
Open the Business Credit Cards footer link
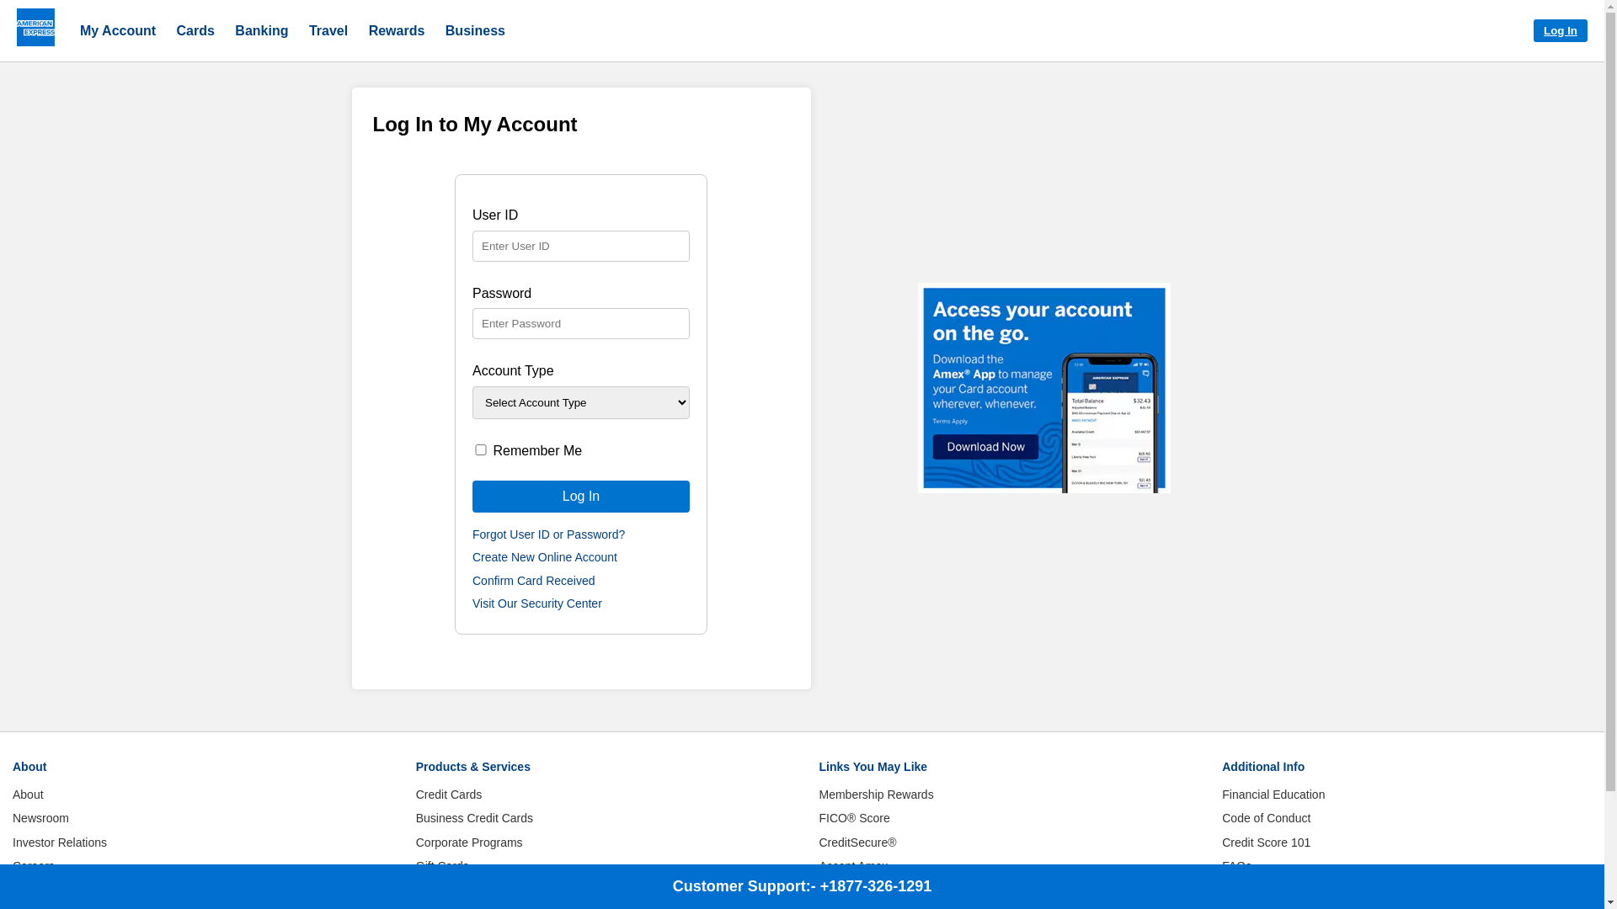click(x=474, y=818)
